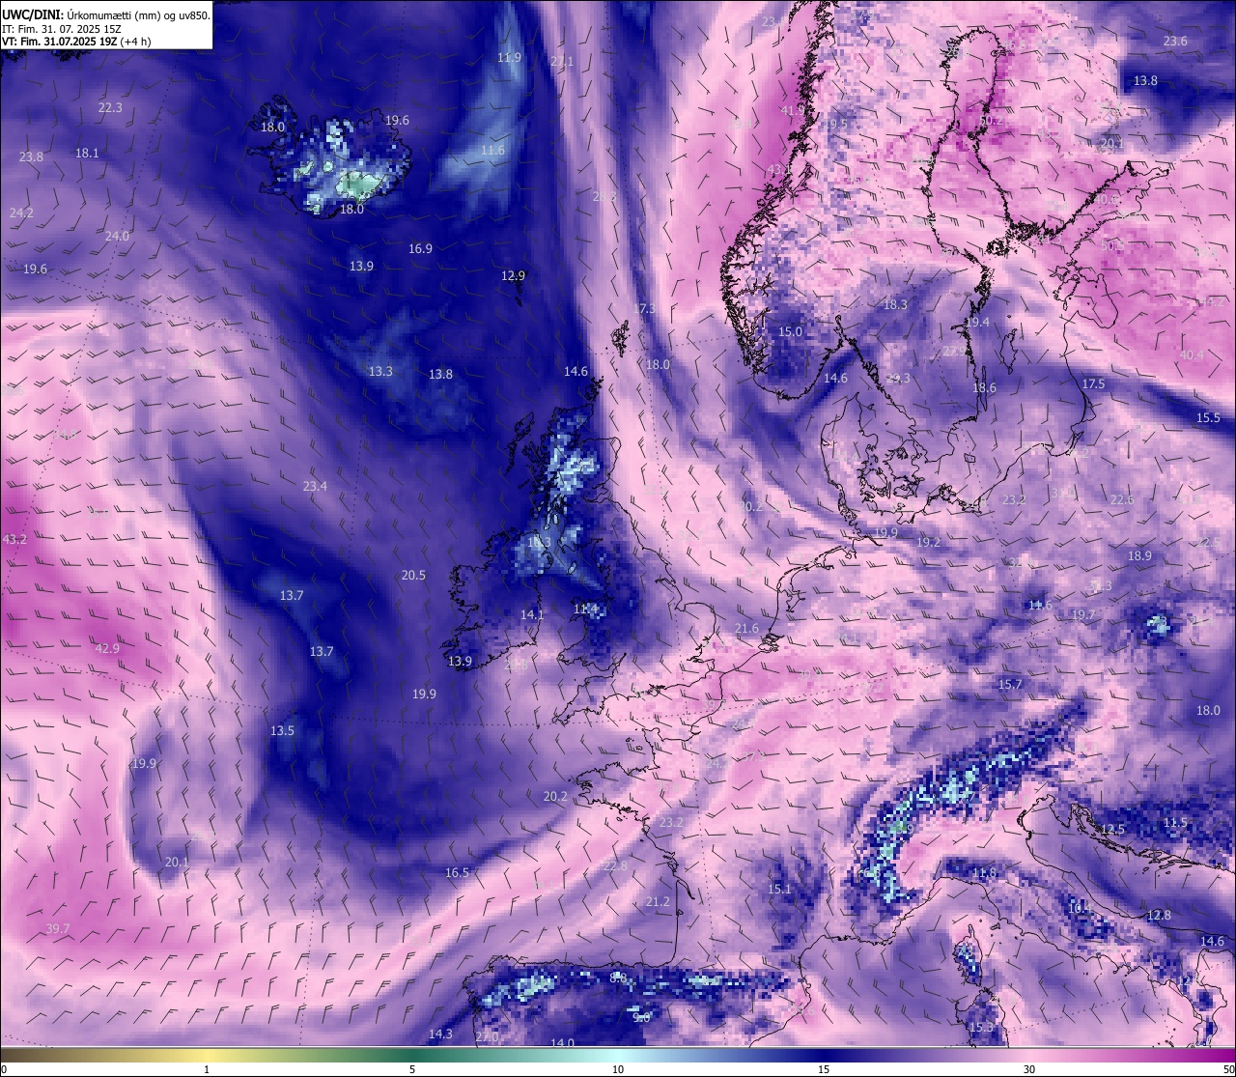Click the 43.2 value label
Image resolution: width=1236 pixels, height=1077 pixels.
(15, 539)
